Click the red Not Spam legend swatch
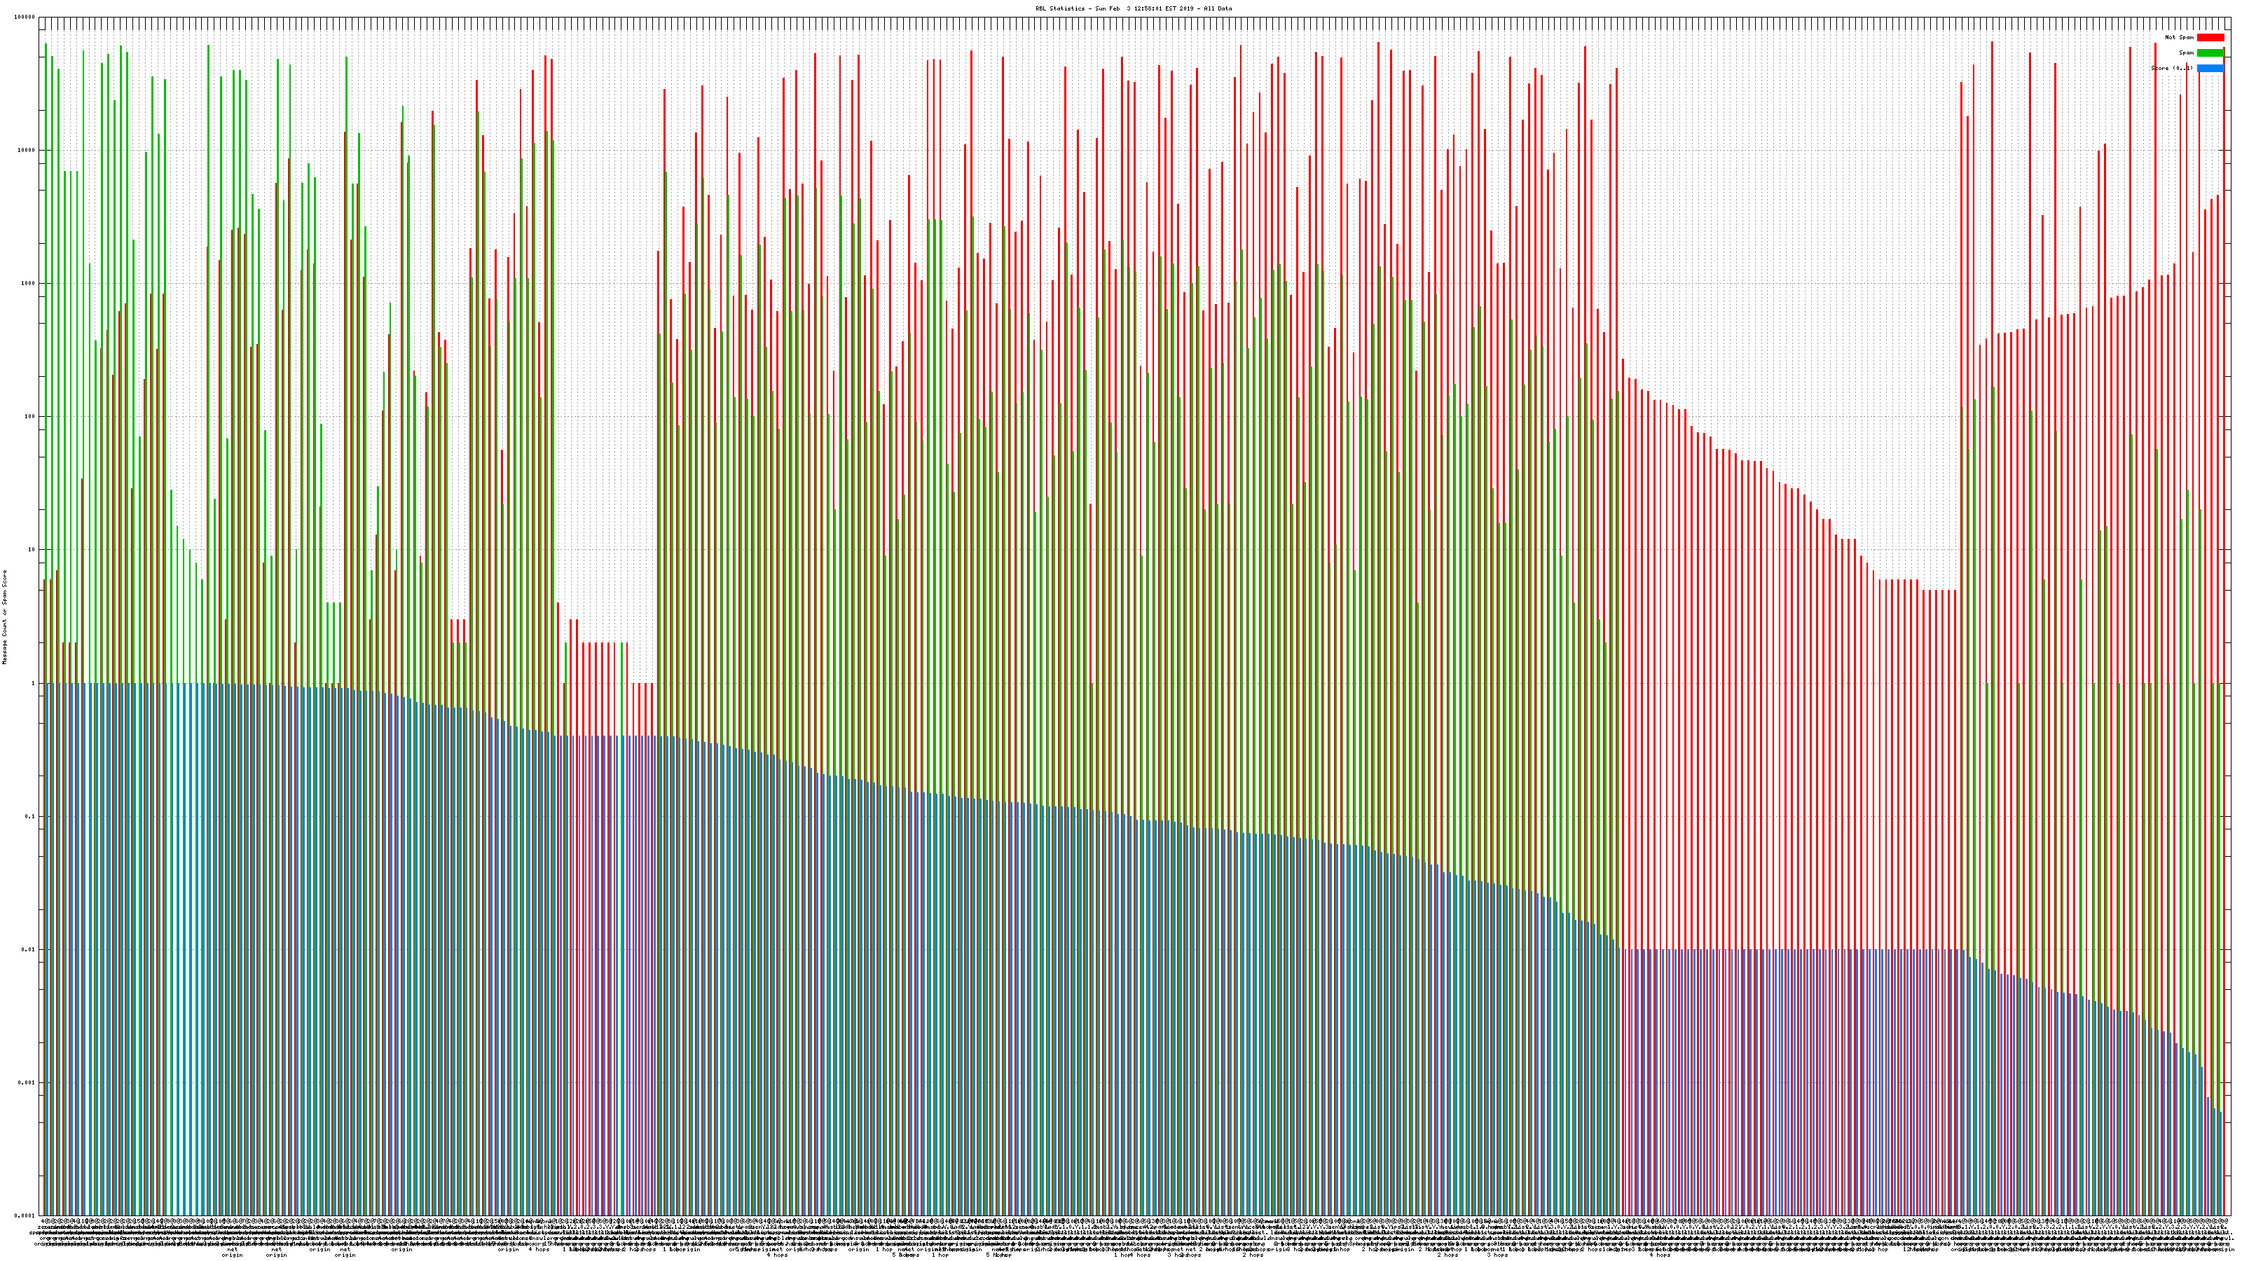The image size is (2242, 1261). [2210, 37]
